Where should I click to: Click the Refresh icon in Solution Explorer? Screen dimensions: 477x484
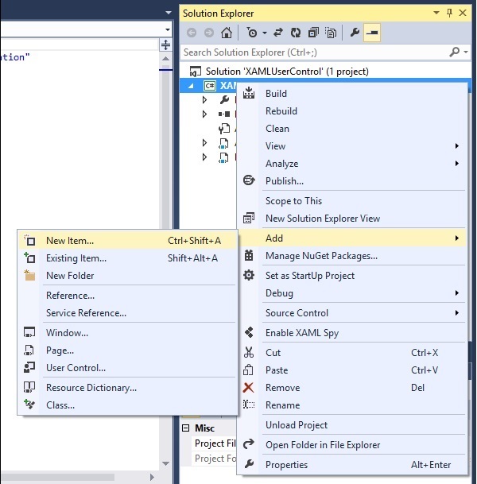point(296,33)
